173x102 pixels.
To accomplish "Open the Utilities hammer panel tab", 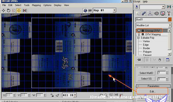I will pos(169,13).
